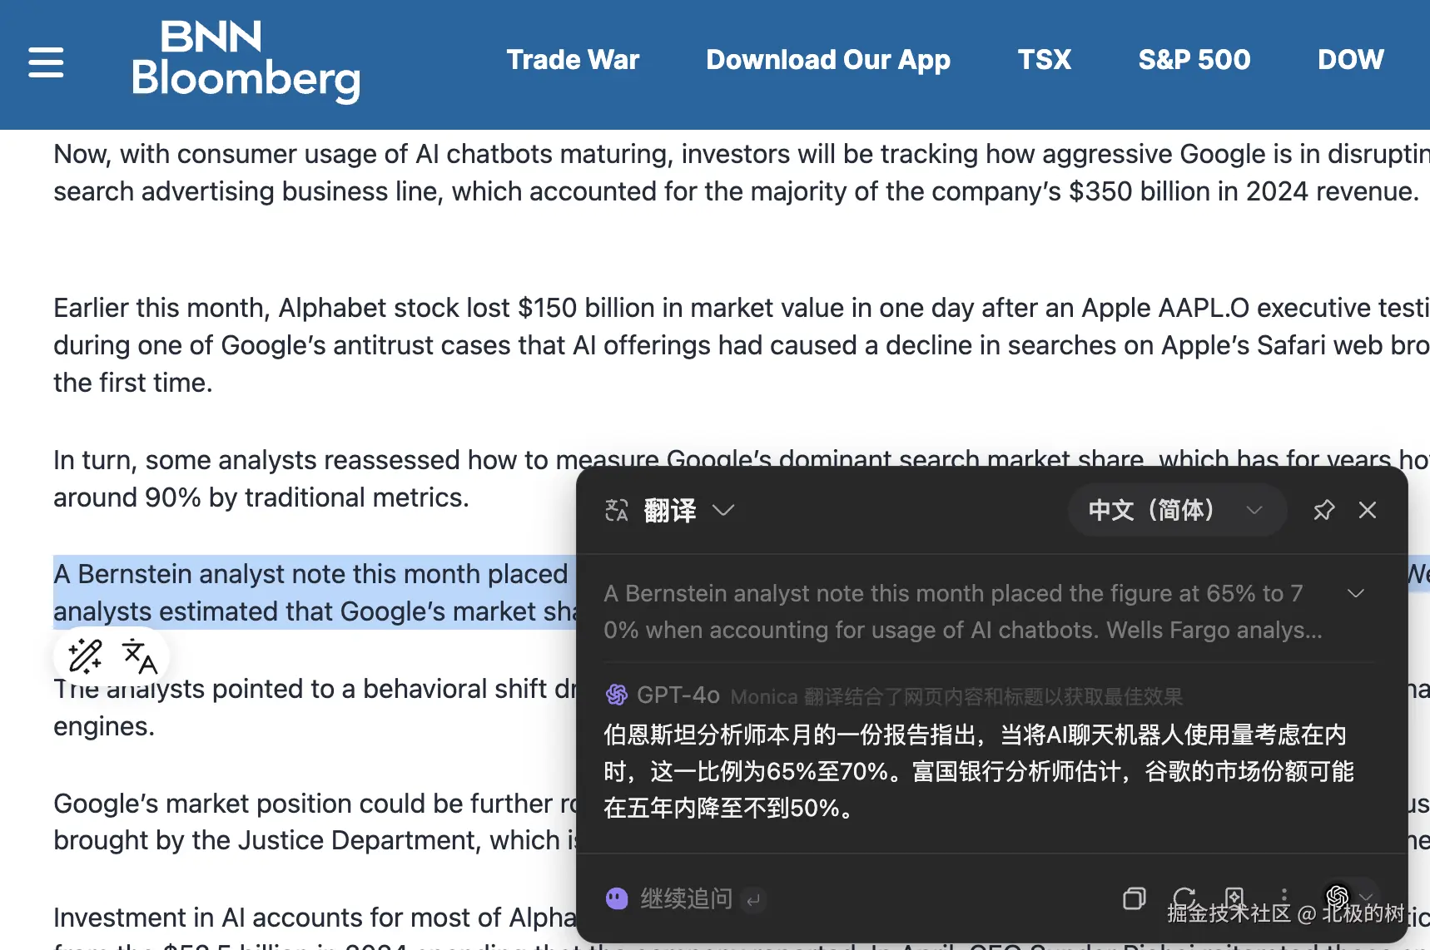Click the magic wand icon below the selected text
The width and height of the screenshot is (1430, 950).
point(85,656)
